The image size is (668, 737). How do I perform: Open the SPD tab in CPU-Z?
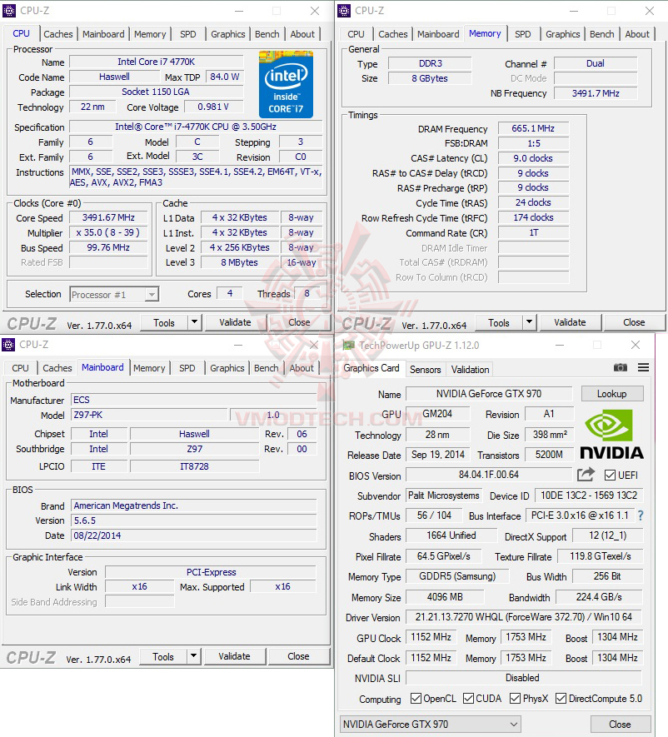187,34
